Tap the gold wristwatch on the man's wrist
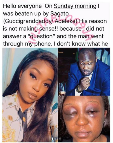Screen dimensions: 113x143 click(x=79, y=89)
